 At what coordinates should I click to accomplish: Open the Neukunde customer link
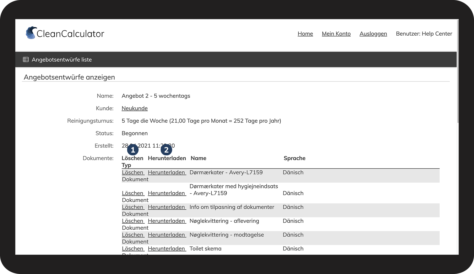(135, 108)
